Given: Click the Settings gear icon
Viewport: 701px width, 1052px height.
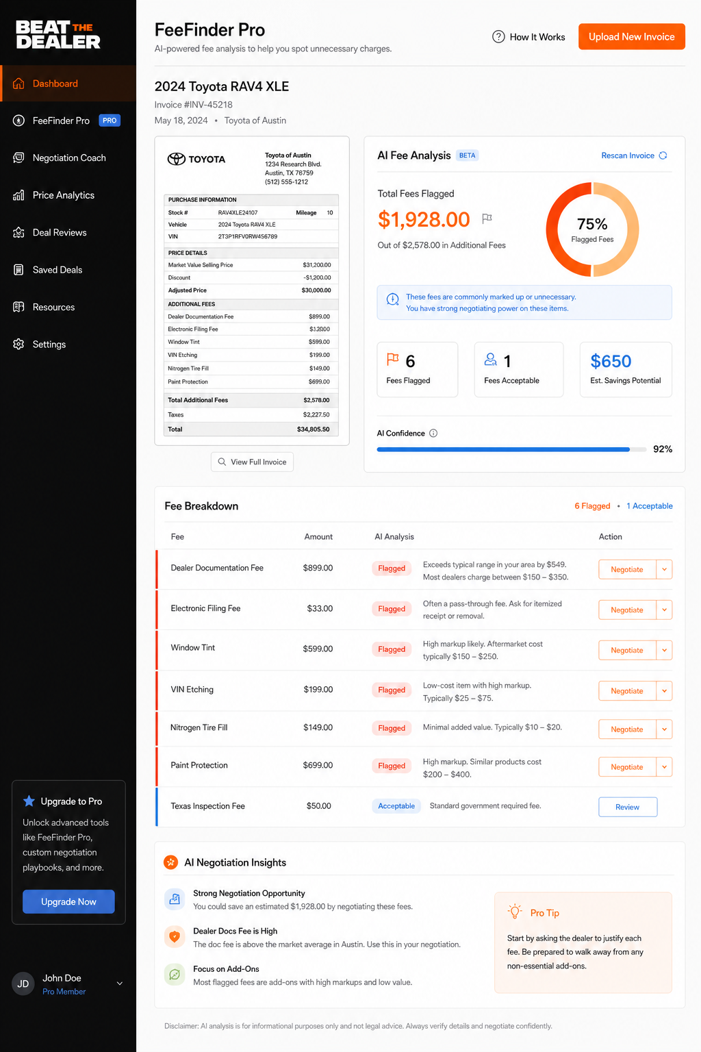Looking at the screenshot, I should (19, 345).
